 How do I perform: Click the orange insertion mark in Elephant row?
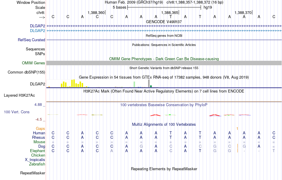click(x=237, y=151)
